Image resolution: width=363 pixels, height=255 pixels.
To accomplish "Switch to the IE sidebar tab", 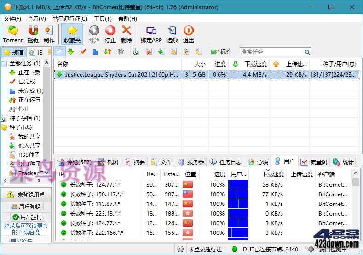I will click(36, 52).
